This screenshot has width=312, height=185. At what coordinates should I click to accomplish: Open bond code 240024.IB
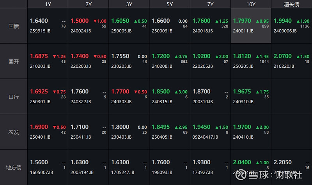pyautogui.click(x=81, y=31)
